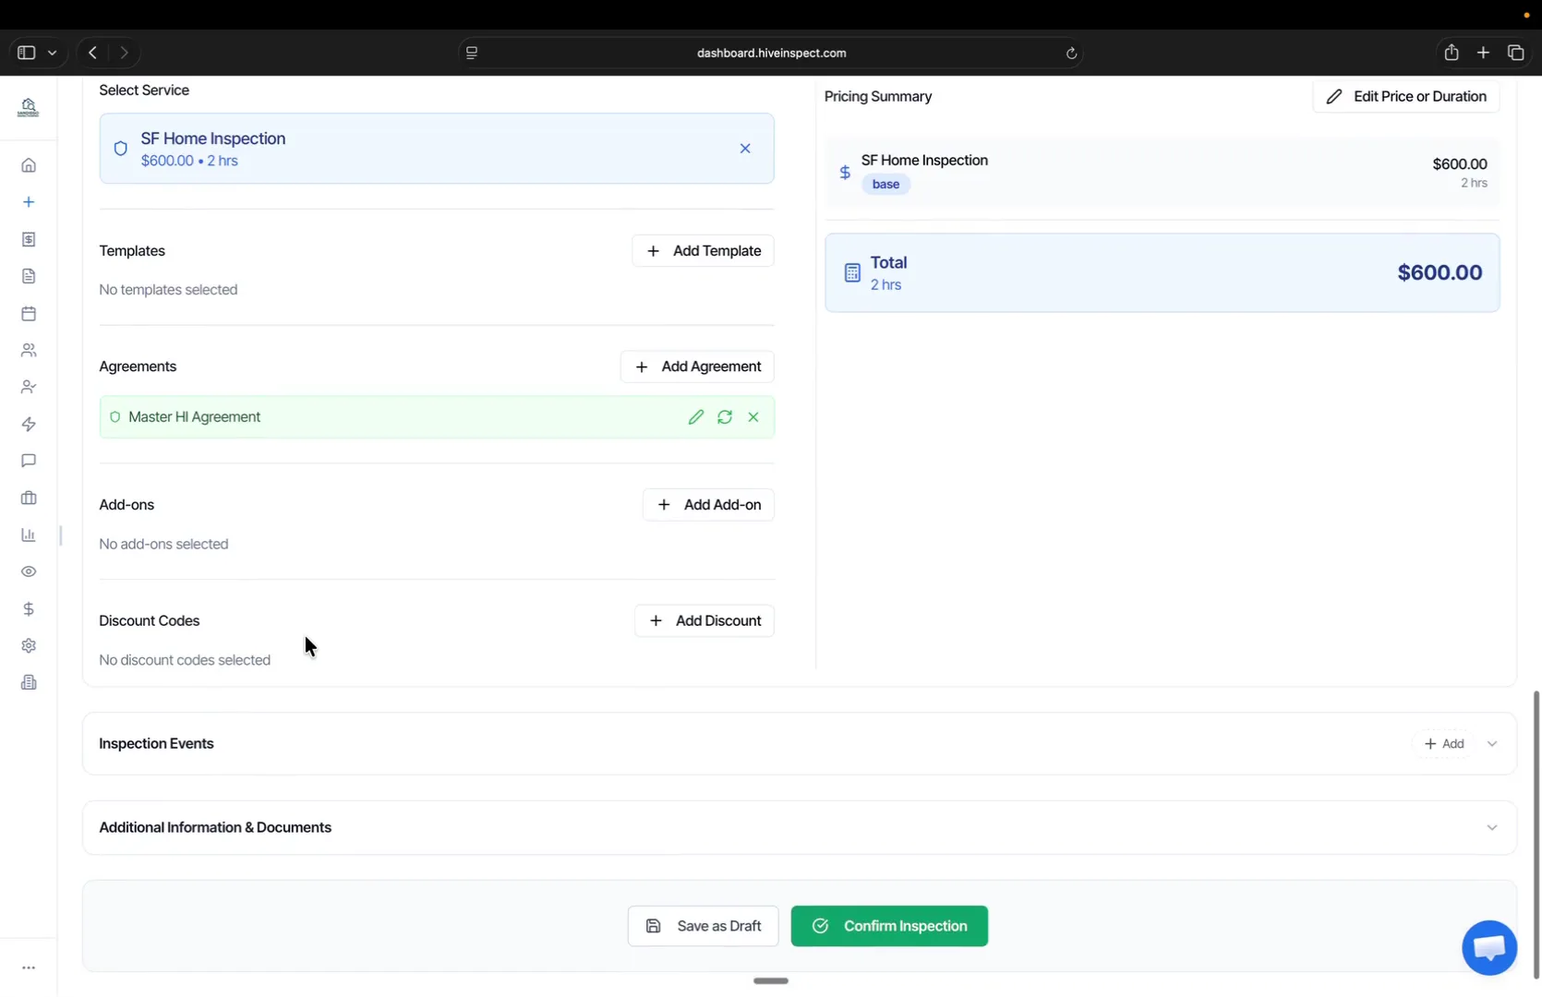Screen dimensions: 1542x997
Task: Click Add Template button
Action: [x=703, y=251]
